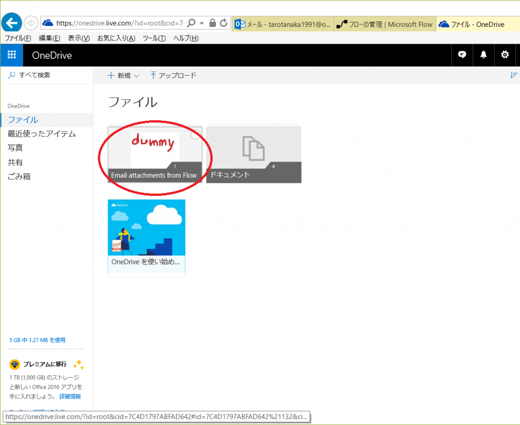Refresh the page with reload icon
Screen dimensions: 520x425
pyautogui.click(x=224, y=23)
